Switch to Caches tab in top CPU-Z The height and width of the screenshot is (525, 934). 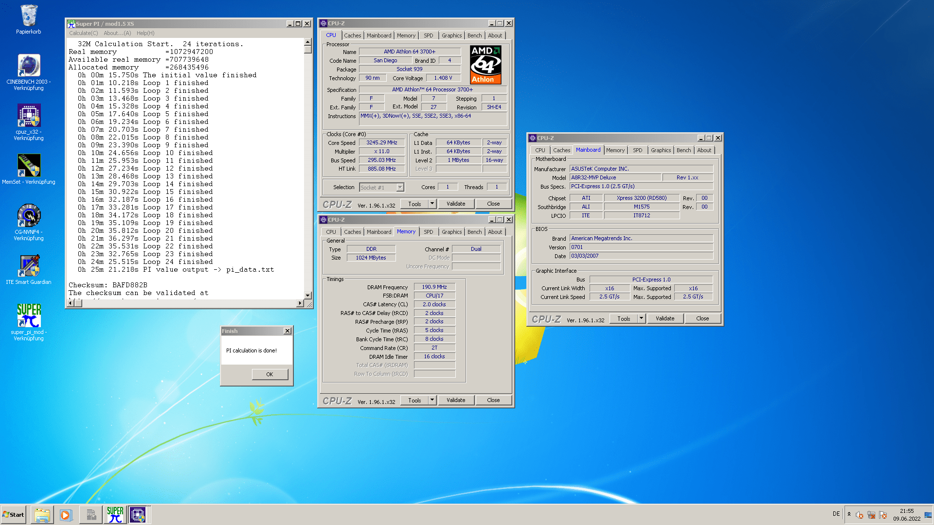[352, 35]
